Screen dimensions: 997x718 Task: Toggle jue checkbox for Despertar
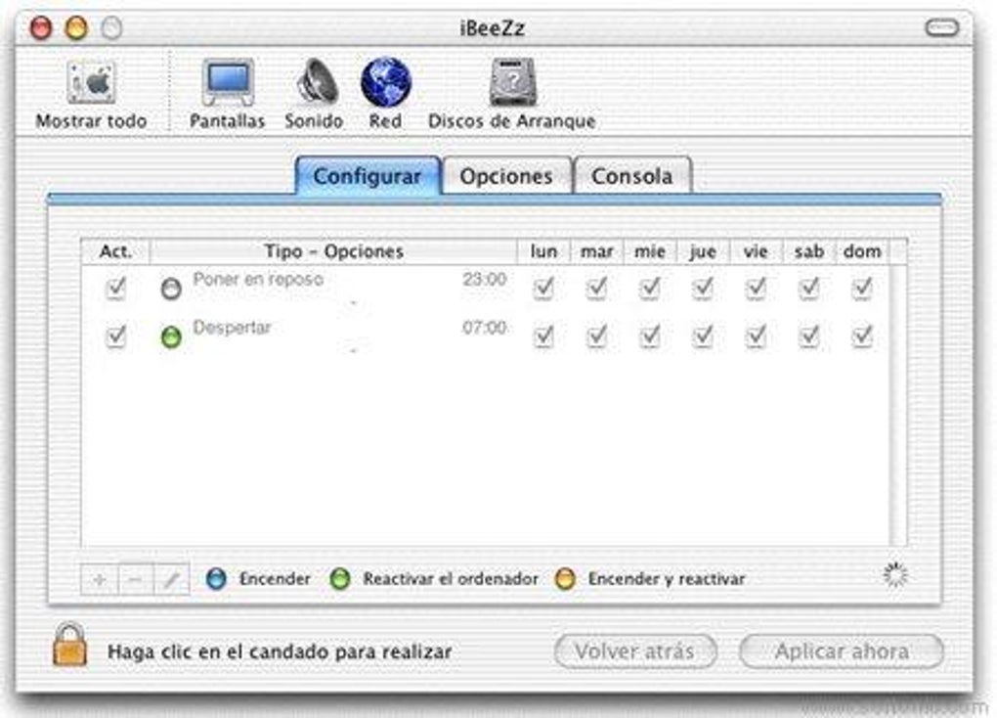(x=703, y=336)
